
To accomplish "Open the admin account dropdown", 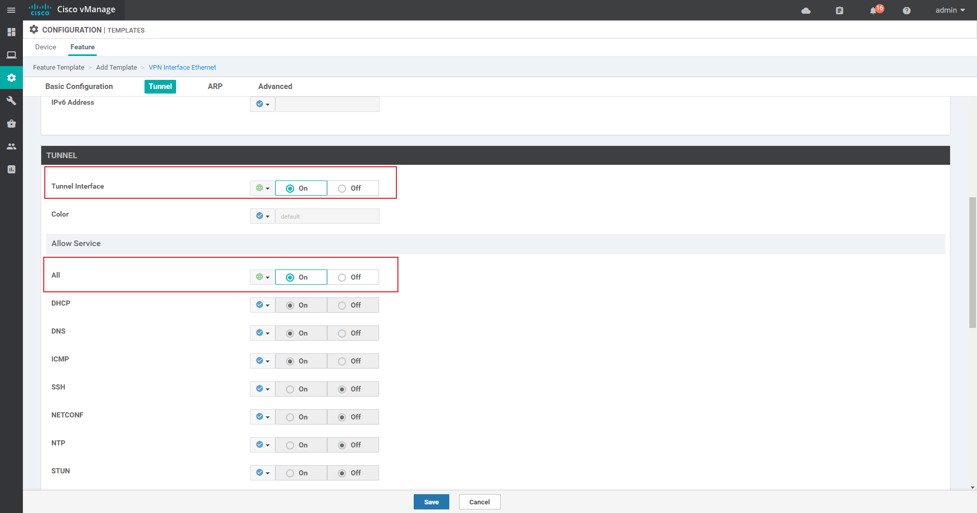I will pos(950,10).
